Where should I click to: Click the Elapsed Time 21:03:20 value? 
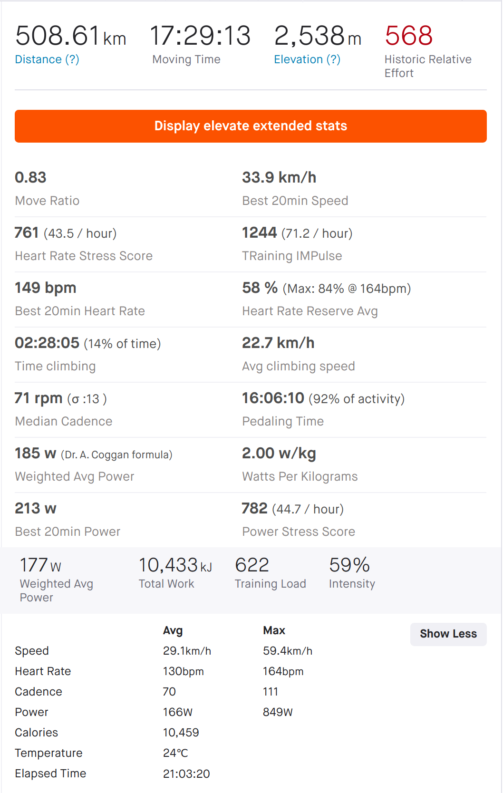click(186, 774)
